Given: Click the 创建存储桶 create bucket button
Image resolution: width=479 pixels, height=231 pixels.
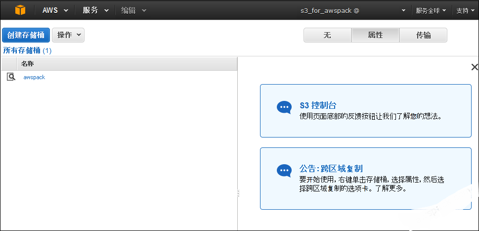Looking at the screenshot, I should point(26,35).
